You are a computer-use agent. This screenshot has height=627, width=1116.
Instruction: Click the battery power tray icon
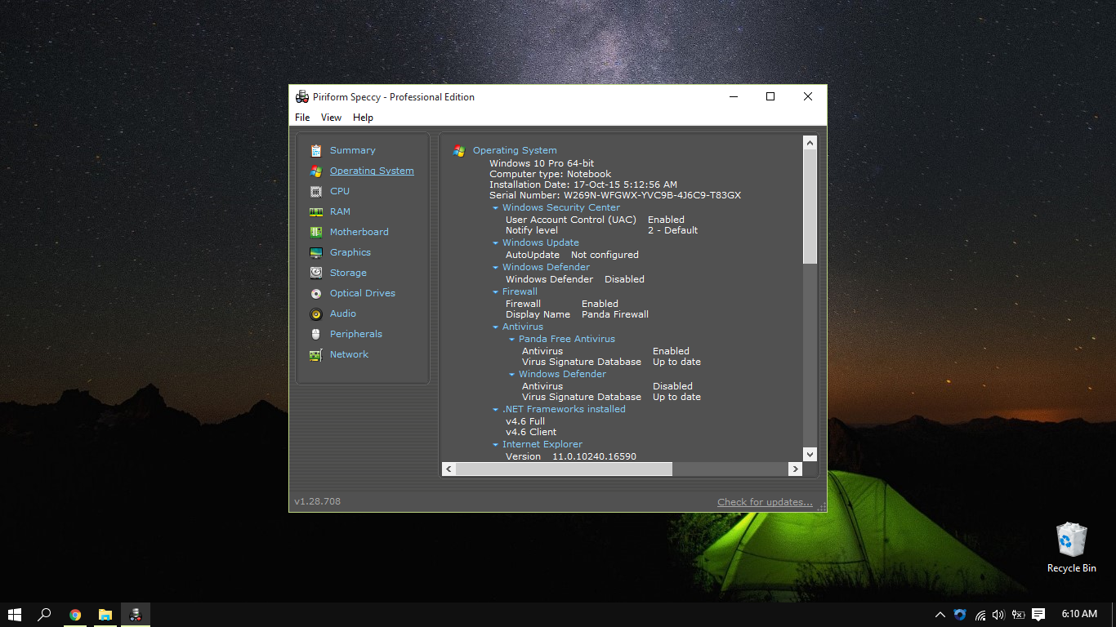[x=1018, y=615]
